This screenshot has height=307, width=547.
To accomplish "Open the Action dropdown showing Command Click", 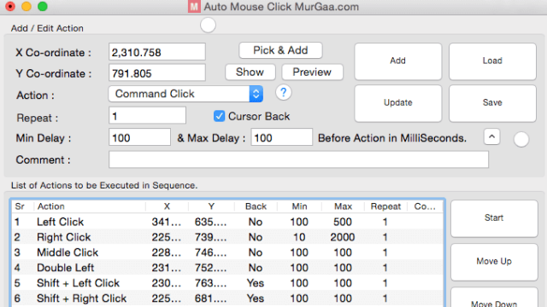I will click(x=185, y=94).
